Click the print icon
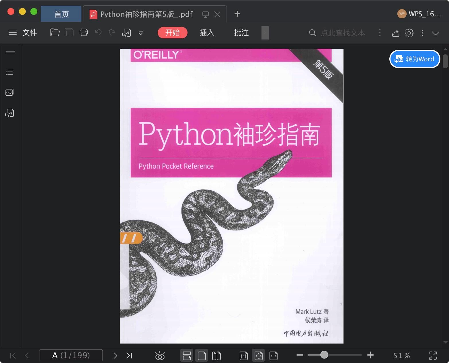 tap(83, 33)
